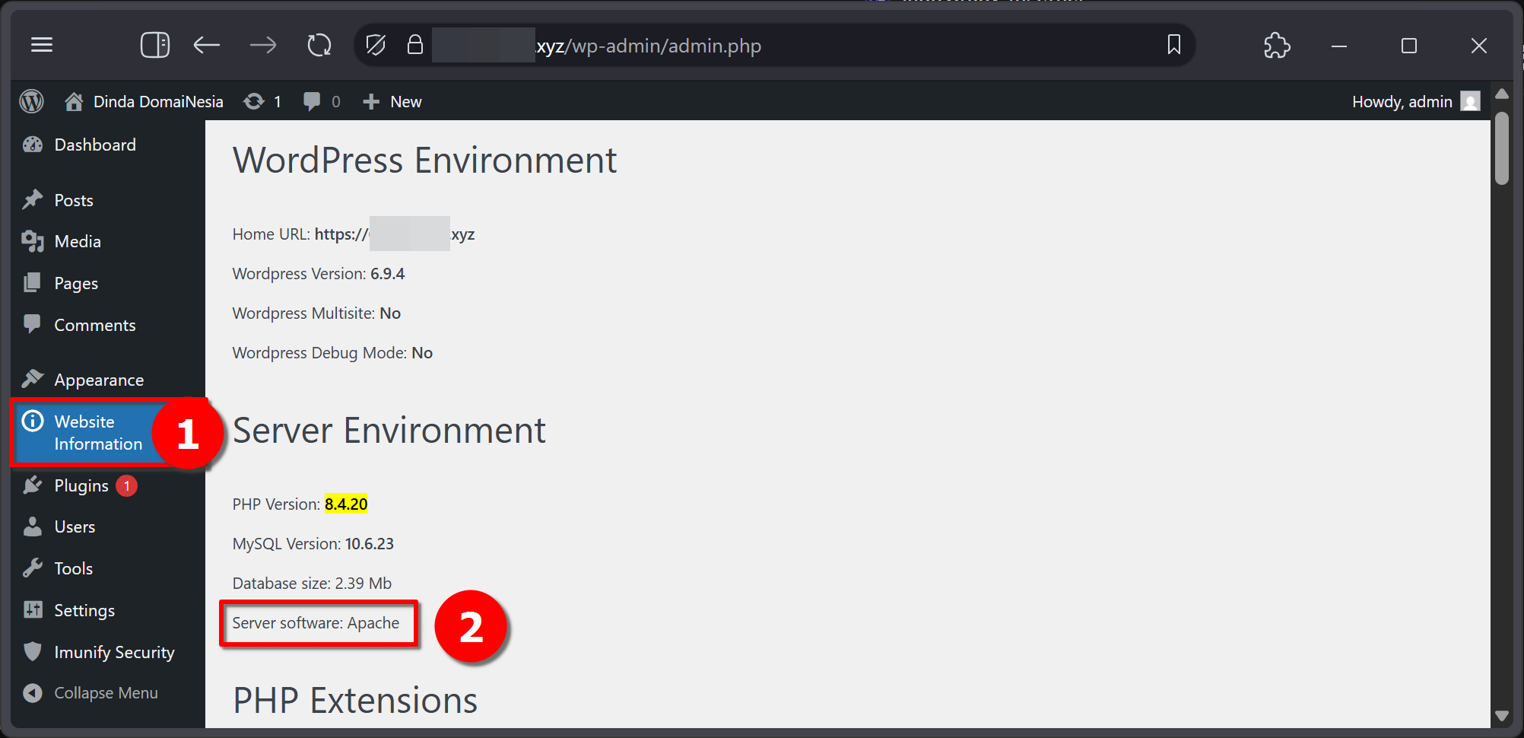This screenshot has width=1524, height=738.
Task: Open the Imunify Security menu item
Action: [x=114, y=652]
